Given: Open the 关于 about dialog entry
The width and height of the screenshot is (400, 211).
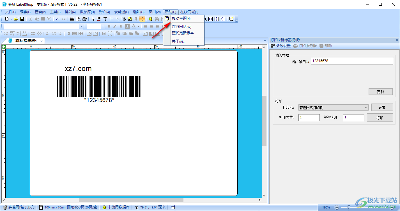Looking at the screenshot, I should click(178, 41).
